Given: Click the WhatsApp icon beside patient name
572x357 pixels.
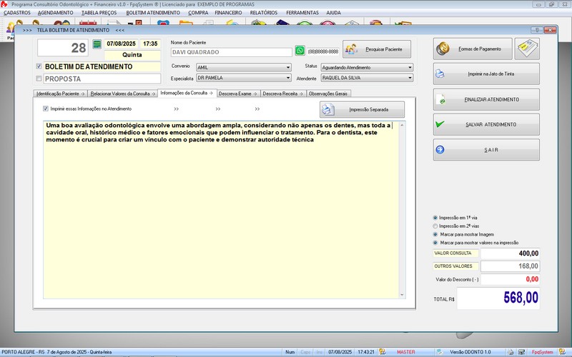Looking at the screenshot, I should coord(299,51).
